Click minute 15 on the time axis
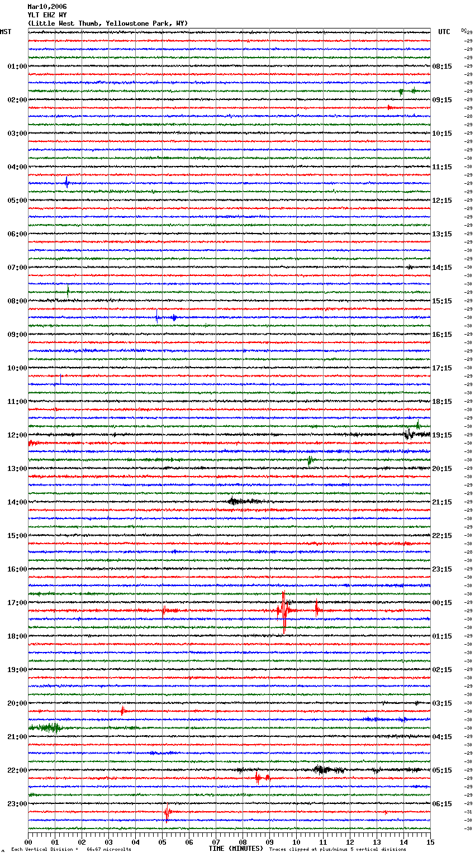The image size is (475, 857). coord(430,842)
